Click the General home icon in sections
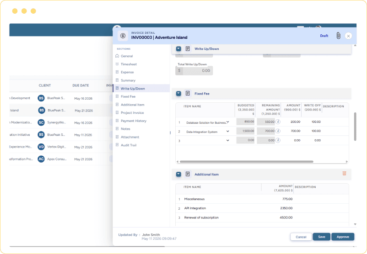This screenshot has width=367, height=254. (x=117, y=56)
